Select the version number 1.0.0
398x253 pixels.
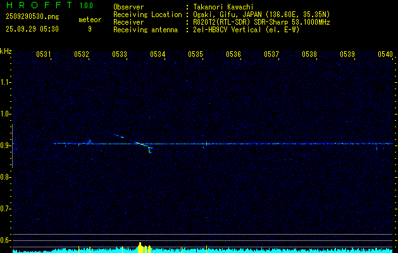pos(86,6)
